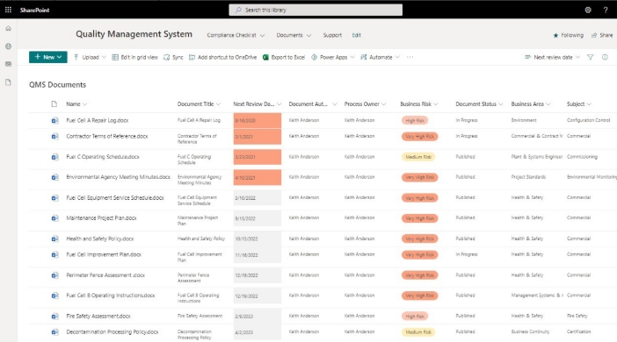Click the help question mark icon
Image resolution: width=617 pixels, height=342 pixels.
(606, 10)
